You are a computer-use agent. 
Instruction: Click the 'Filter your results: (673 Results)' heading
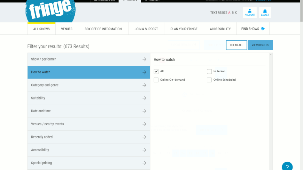(x=59, y=46)
